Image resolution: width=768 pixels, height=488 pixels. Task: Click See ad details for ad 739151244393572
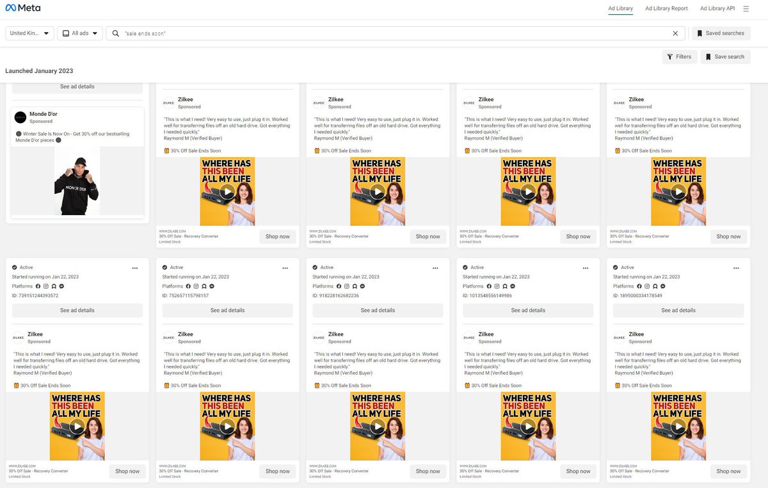click(77, 310)
